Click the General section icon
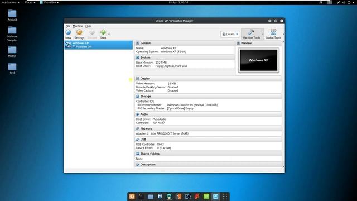Viewport: 357px width, 201px height. click(138, 43)
